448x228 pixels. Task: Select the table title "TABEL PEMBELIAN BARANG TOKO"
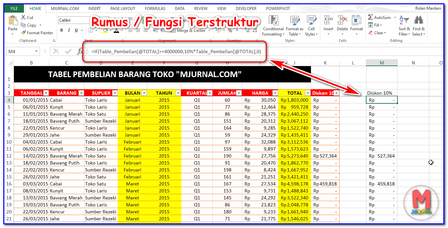pyautogui.click(x=145, y=74)
